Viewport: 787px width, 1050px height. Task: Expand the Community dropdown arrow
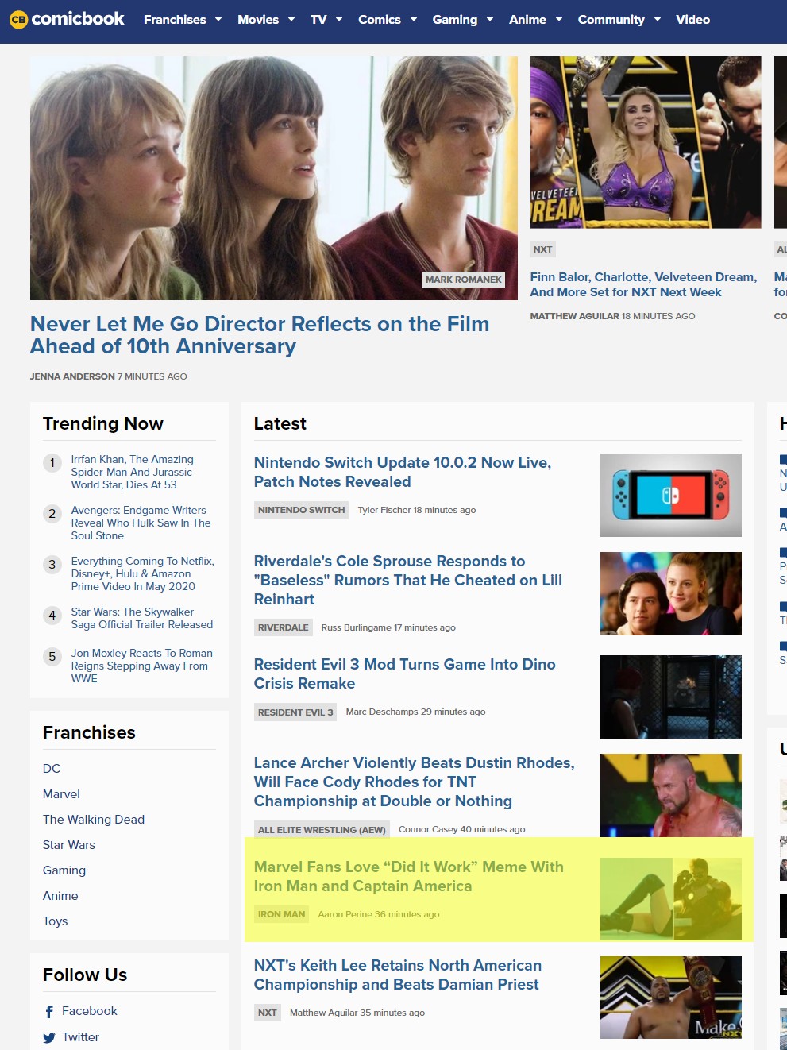click(x=658, y=19)
